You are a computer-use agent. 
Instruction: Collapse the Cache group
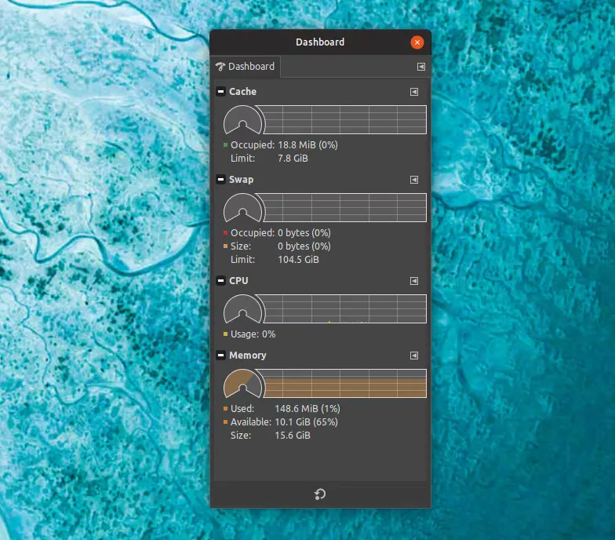pyautogui.click(x=221, y=92)
